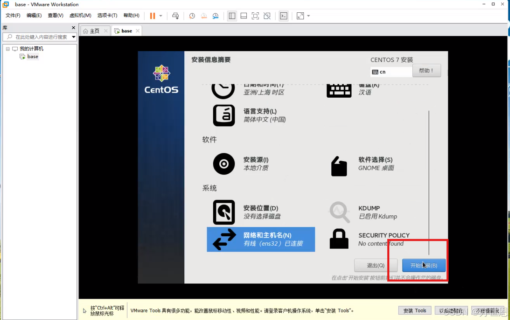510x320 pixels.
Task: Toggle the library sidebar view
Action: pyautogui.click(x=232, y=16)
